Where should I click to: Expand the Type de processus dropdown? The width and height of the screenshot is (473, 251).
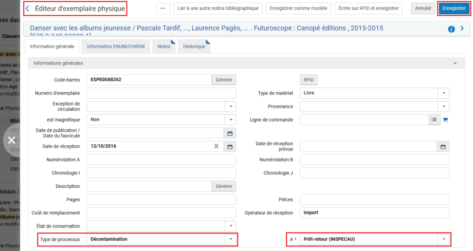[230, 239]
